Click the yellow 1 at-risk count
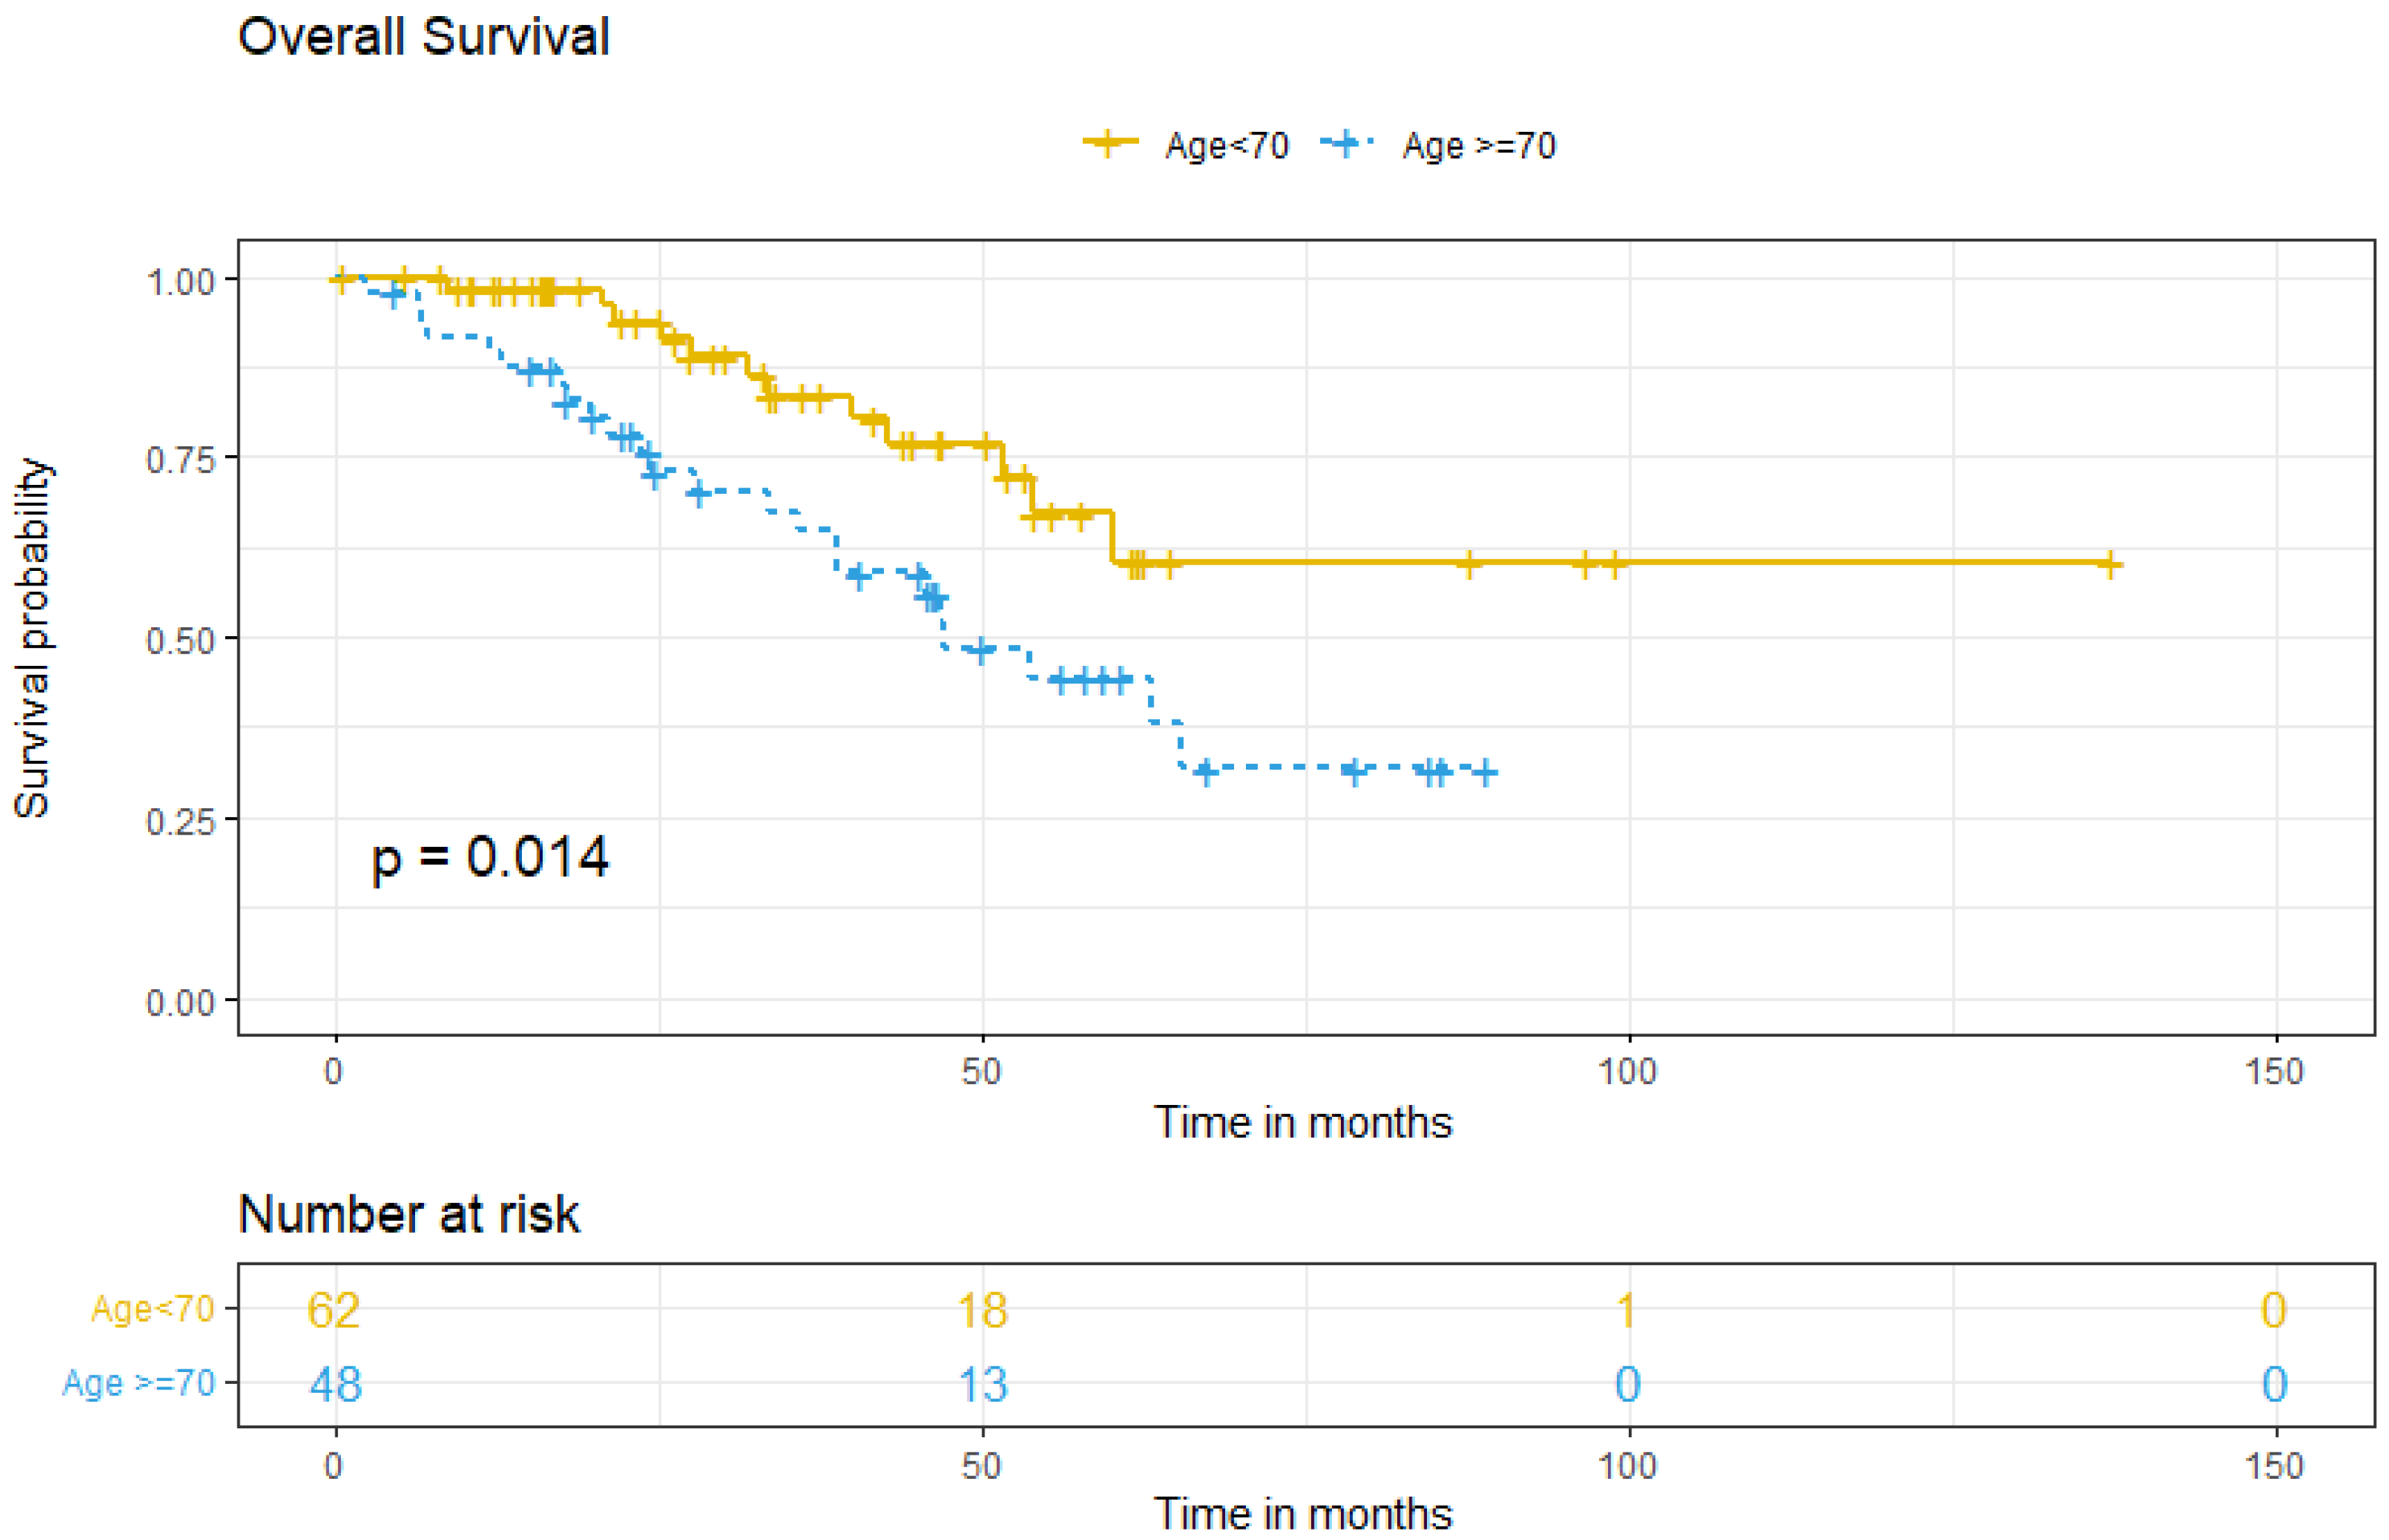 click(1628, 1310)
